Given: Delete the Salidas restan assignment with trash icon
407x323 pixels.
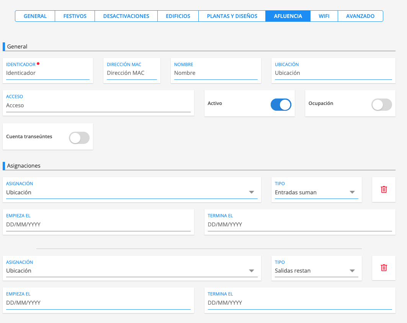Looking at the screenshot, I should 384,268.
